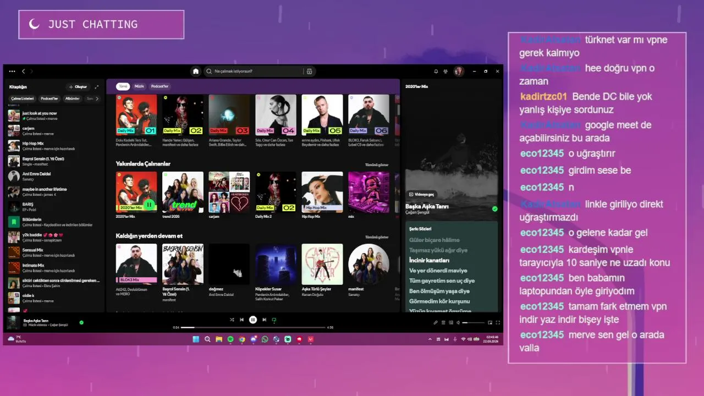Toggle the repeat button
This screenshot has height=396, width=704.
pyautogui.click(x=274, y=320)
